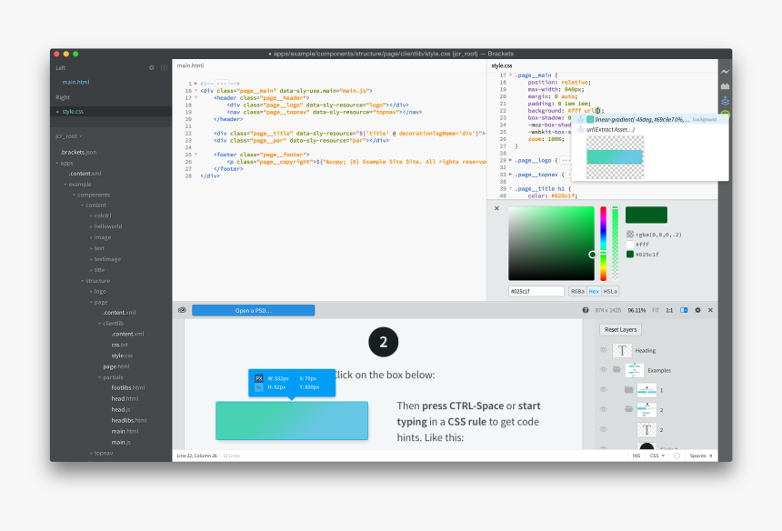782x531 pixels.
Task: Expand the helloworld folder
Action: (91, 226)
